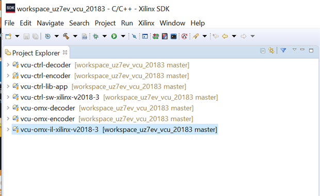320x196 pixels.
Task: Expand the vcu-ctrl-sw-xilinx-v2018-3 project
Action: coord(8,97)
